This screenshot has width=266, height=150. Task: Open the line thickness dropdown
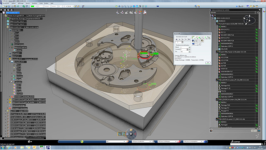click(47, 6)
